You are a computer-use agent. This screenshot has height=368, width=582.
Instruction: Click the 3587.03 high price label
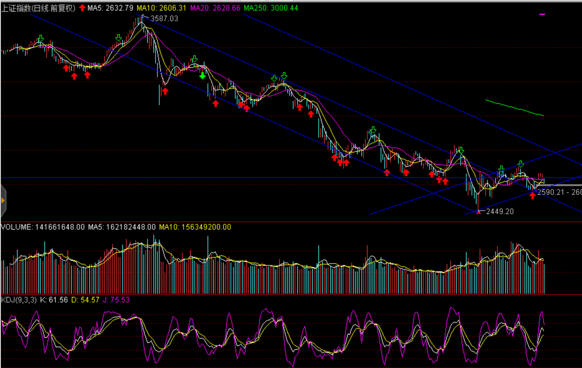(164, 19)
